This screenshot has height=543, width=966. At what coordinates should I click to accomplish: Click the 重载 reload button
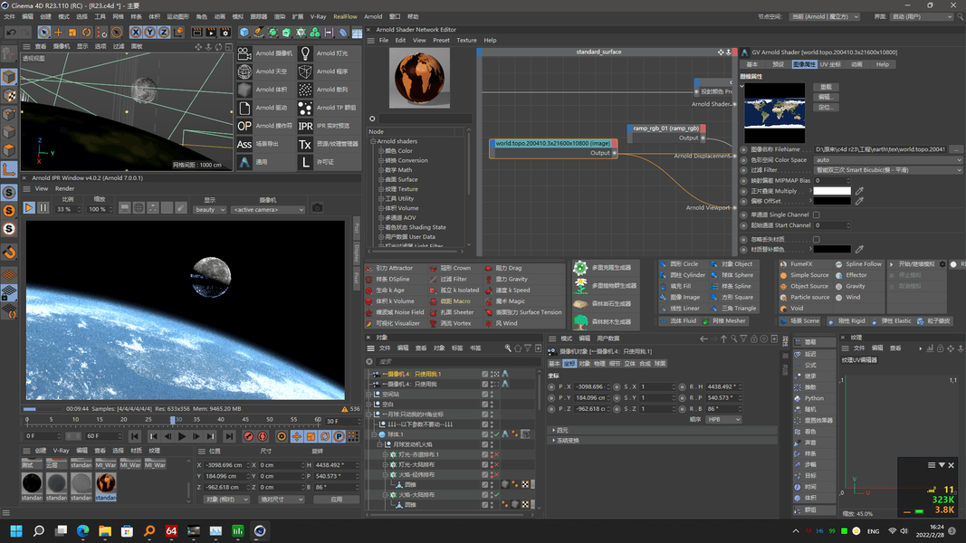point(826,87)
